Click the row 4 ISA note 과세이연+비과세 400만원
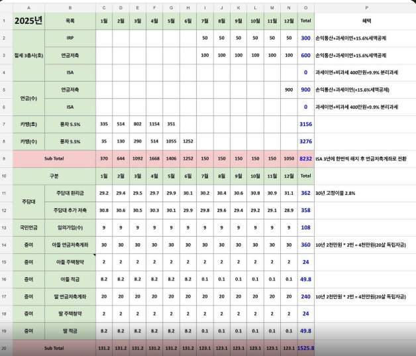 click(x=356, y=72)
